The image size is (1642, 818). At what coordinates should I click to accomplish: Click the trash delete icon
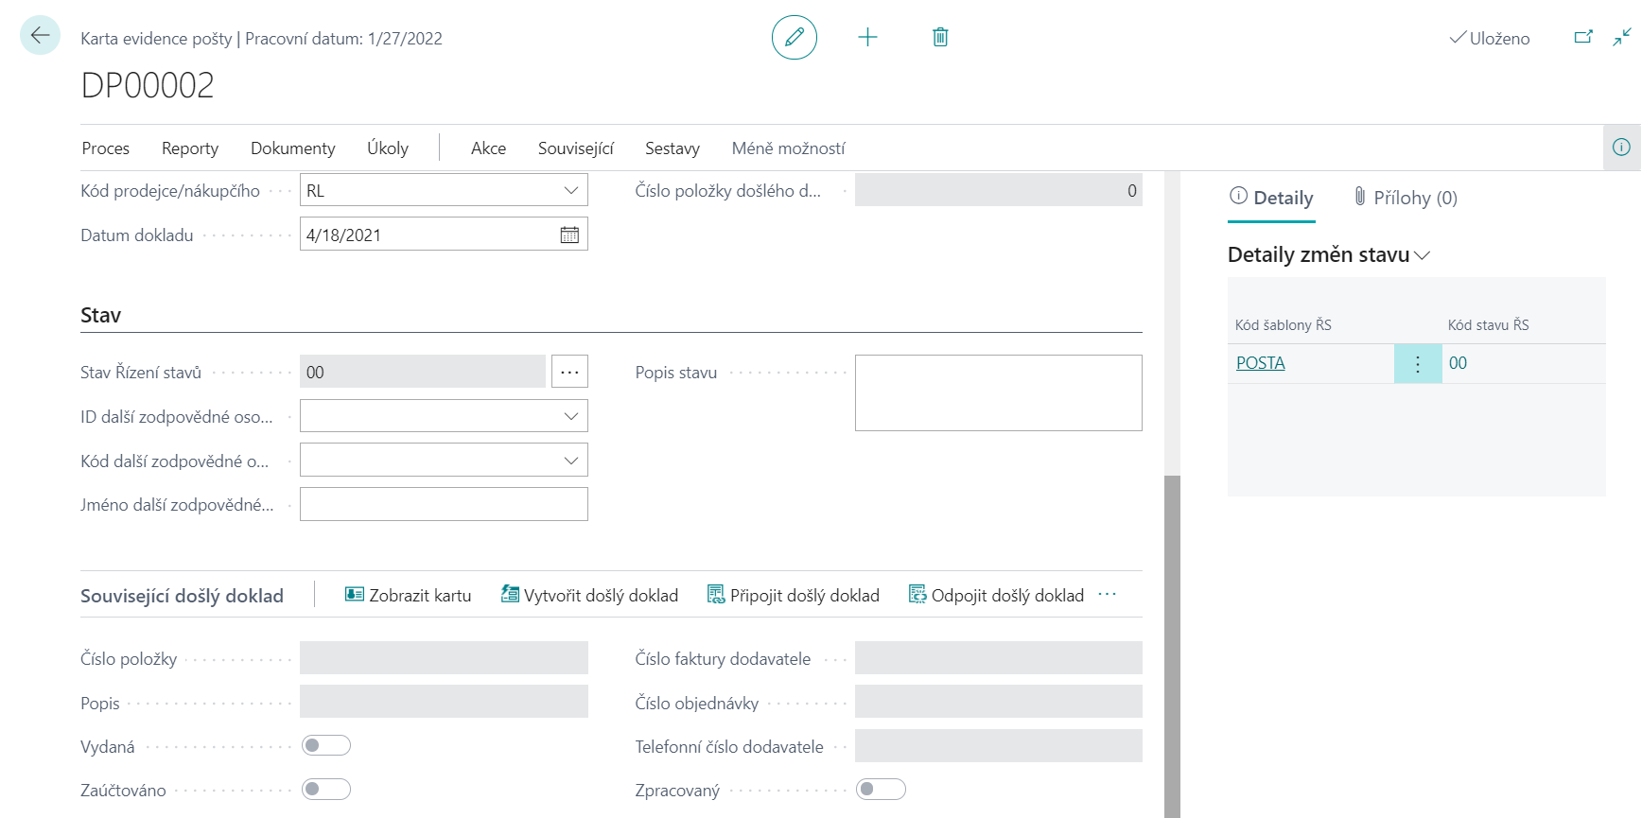point(940,38)
